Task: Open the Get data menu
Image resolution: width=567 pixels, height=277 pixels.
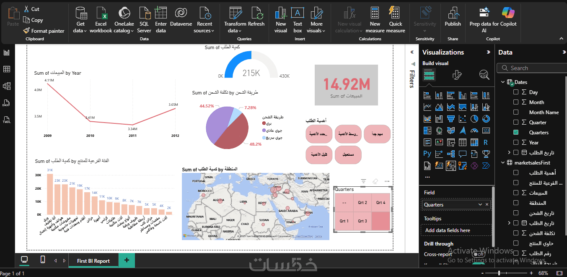Action: click(80, 20)
